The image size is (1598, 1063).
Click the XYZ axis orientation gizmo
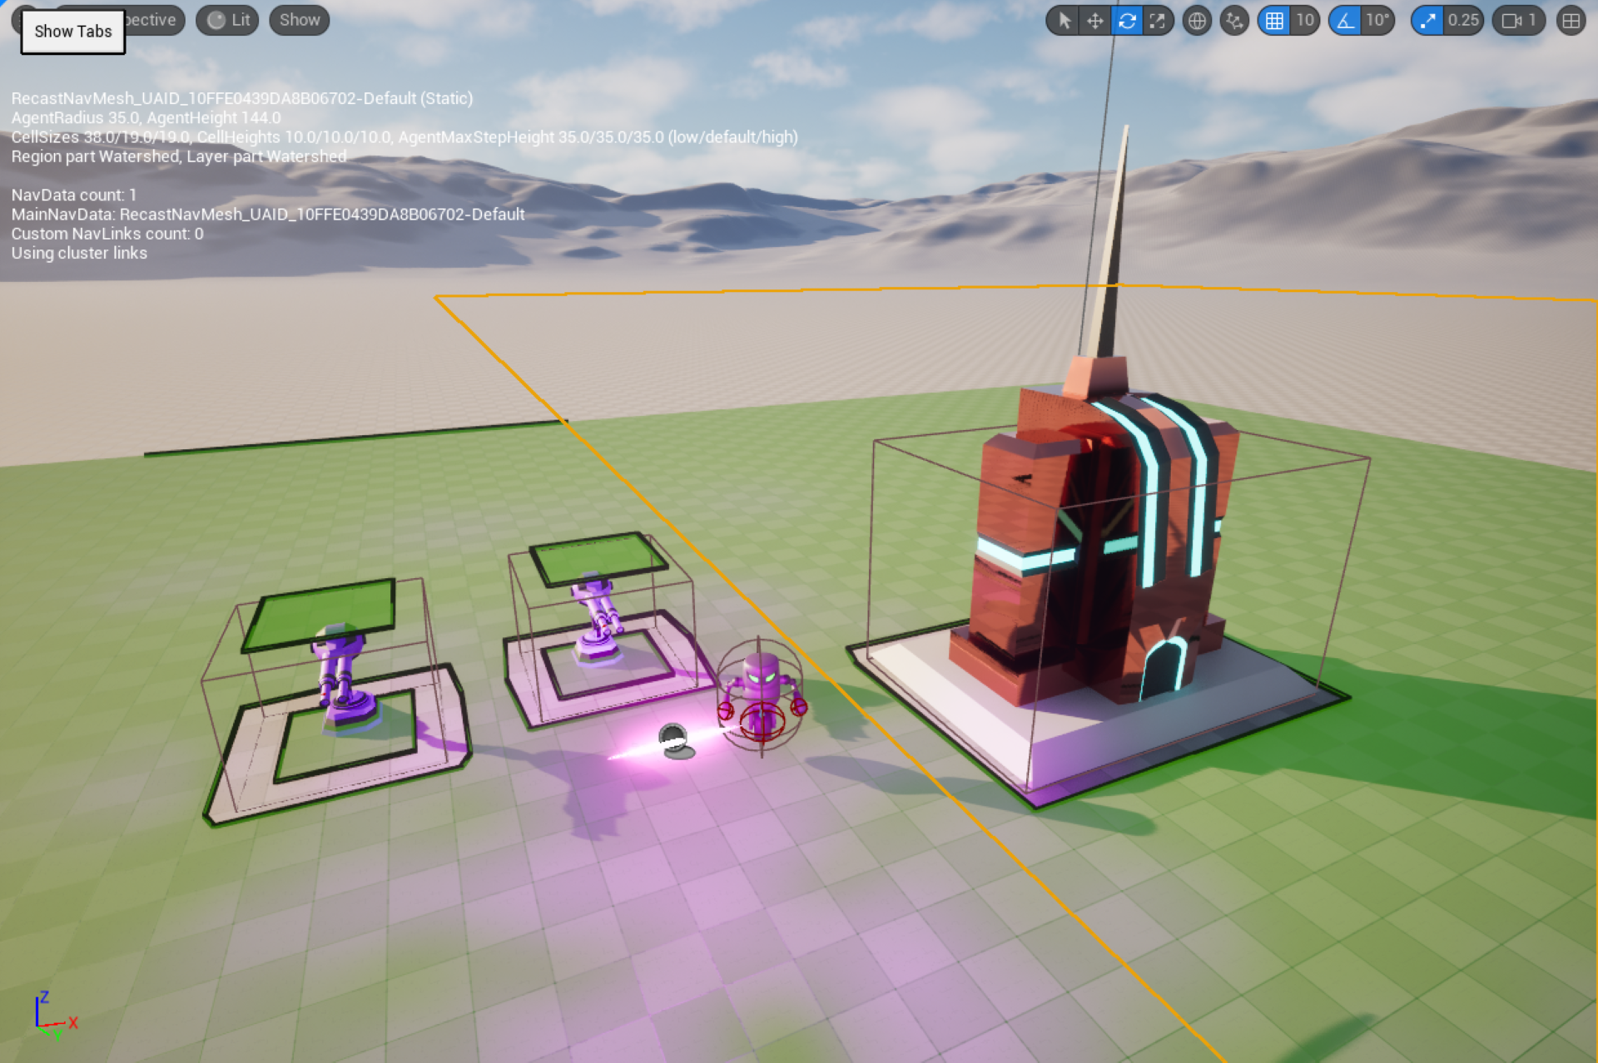pyautogui.click(x=55, y=1016)
